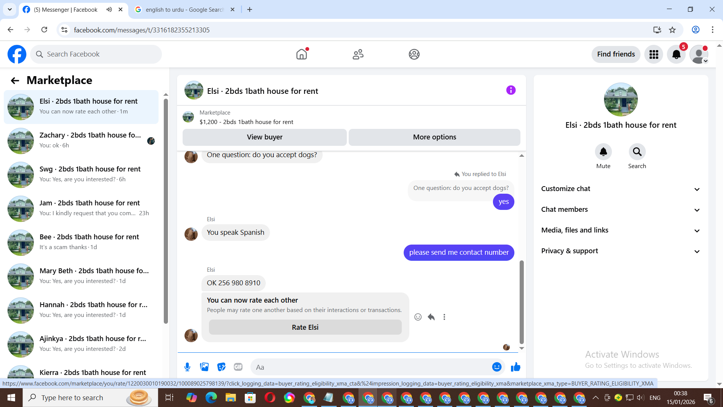React to the rating message with emoji
723x407 pixels.
(x=418, y=317)
